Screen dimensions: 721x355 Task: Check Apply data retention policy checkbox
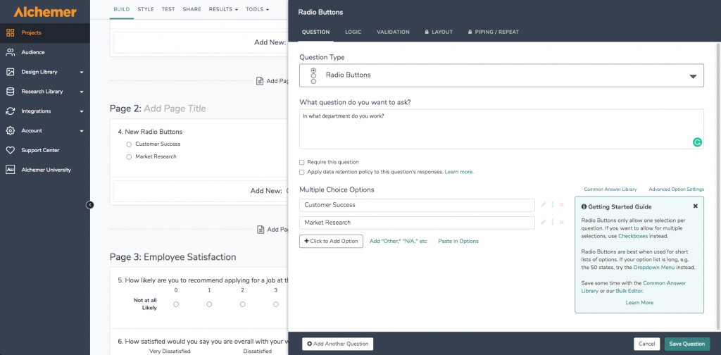tap(301, 172)
